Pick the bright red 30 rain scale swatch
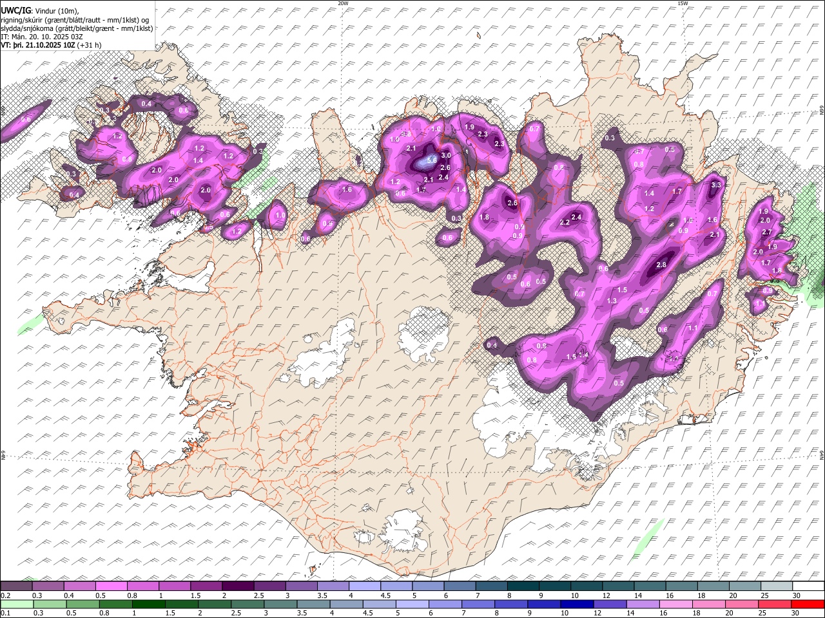 (x=808, y=604)
